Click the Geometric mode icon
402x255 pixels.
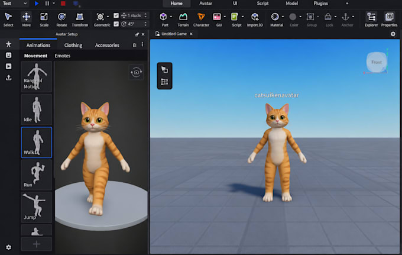(100, 17)
